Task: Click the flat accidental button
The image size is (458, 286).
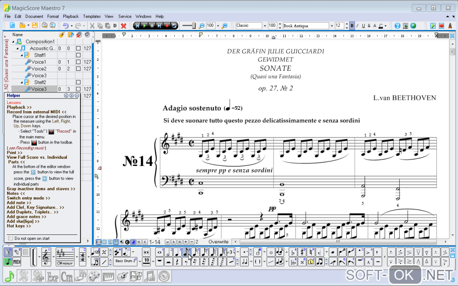Action: (x=293, y=252)
